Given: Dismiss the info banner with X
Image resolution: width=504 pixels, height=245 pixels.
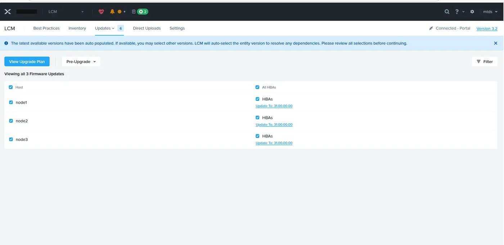Looking at the screenshot, I should [x=496, y=43].
